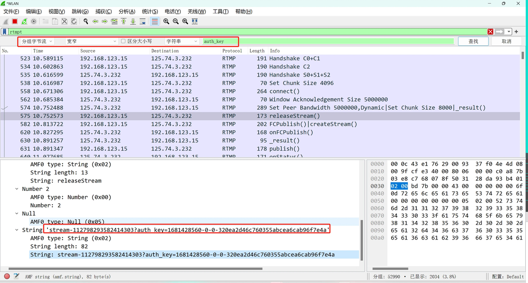Image resolution: width=528 pixels, height=283 pixels.
Task: Open capture options via the gear icon
Action: (34, 21)
